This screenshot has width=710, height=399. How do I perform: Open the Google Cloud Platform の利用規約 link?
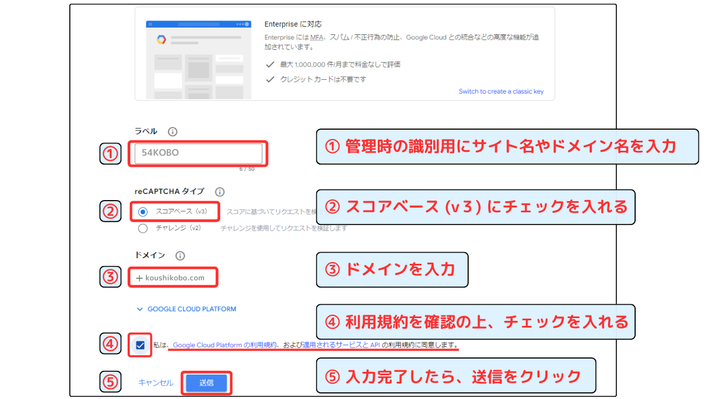click(x=225, y=345)
